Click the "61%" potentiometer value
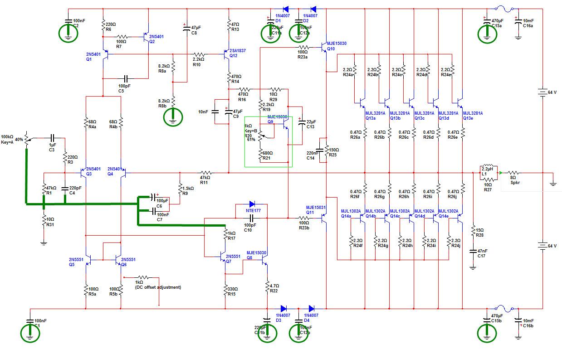The image size is (562, 349). [x=251, y=140]
